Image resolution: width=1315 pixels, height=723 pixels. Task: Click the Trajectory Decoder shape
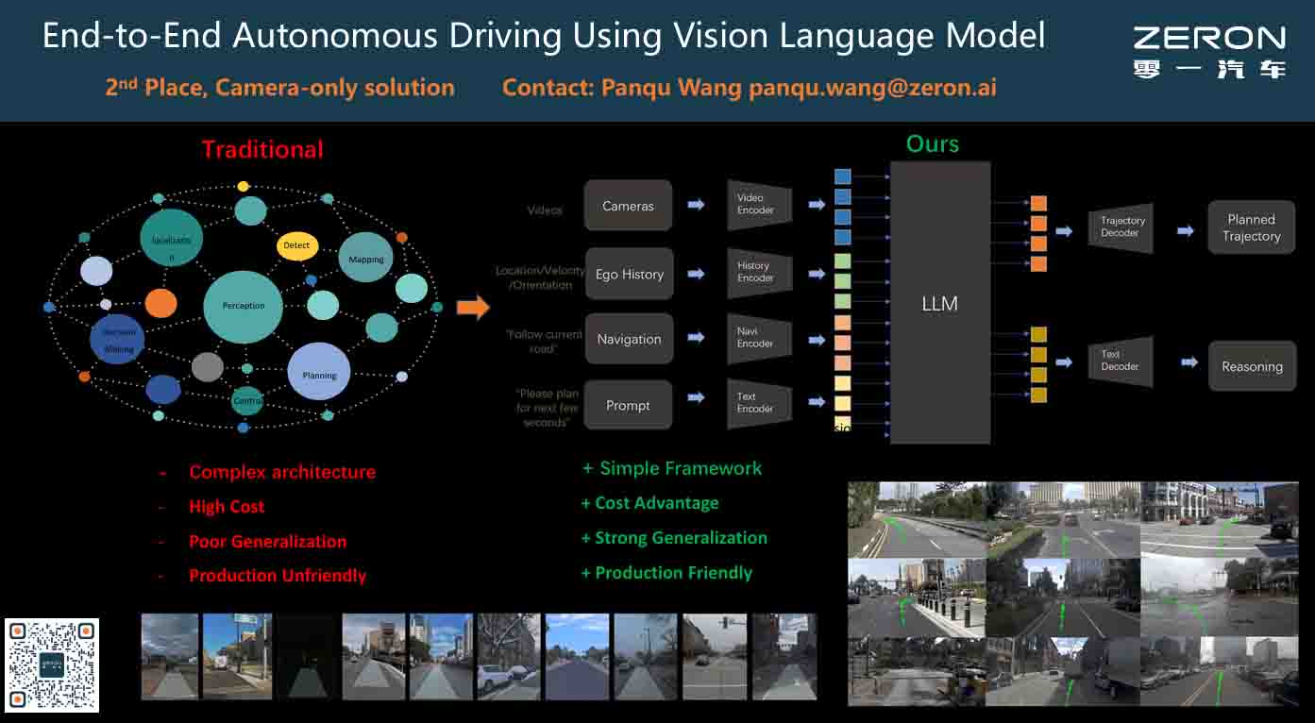pos(1121,227)
